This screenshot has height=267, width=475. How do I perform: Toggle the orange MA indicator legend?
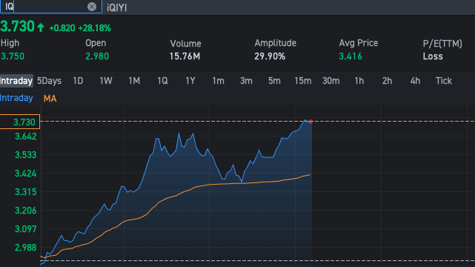(x=50, y=99)
